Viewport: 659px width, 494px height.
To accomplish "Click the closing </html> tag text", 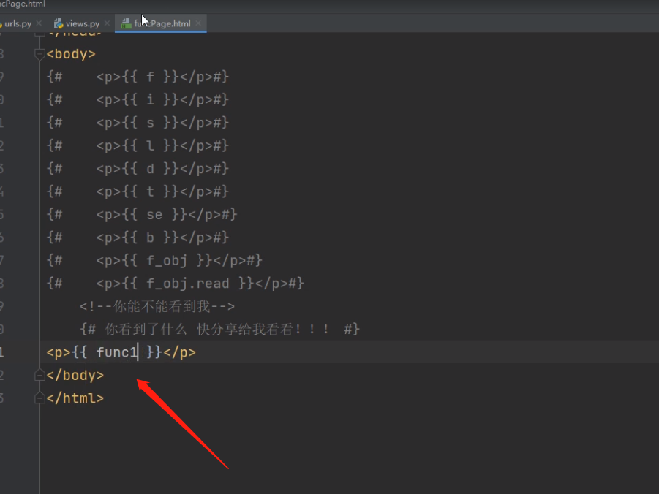I will pyautogui.click(x=75, y=398).
